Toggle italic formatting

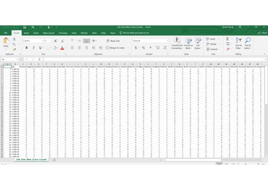34,48
